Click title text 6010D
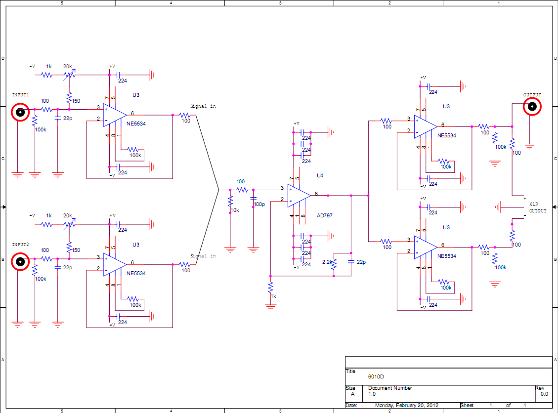Screen dimensions: 558x413 376,377
